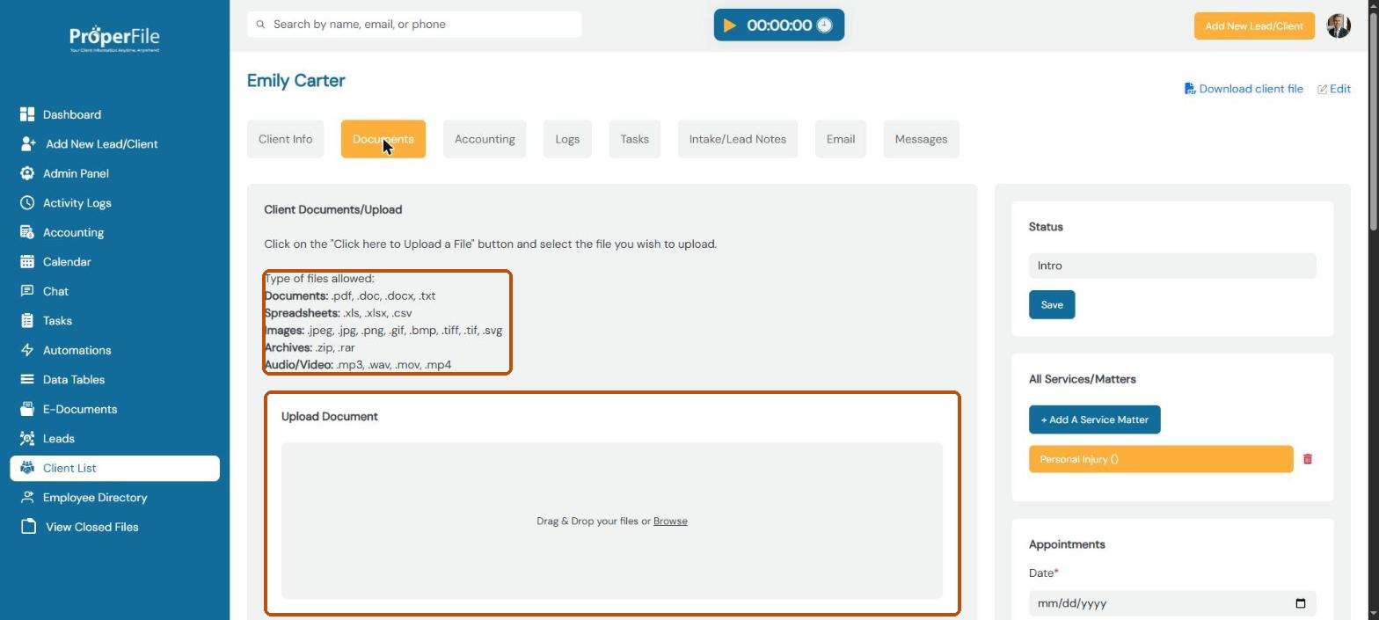Switch to the Tasks tab
This screenshot has height=620, width=1379.
634,139
